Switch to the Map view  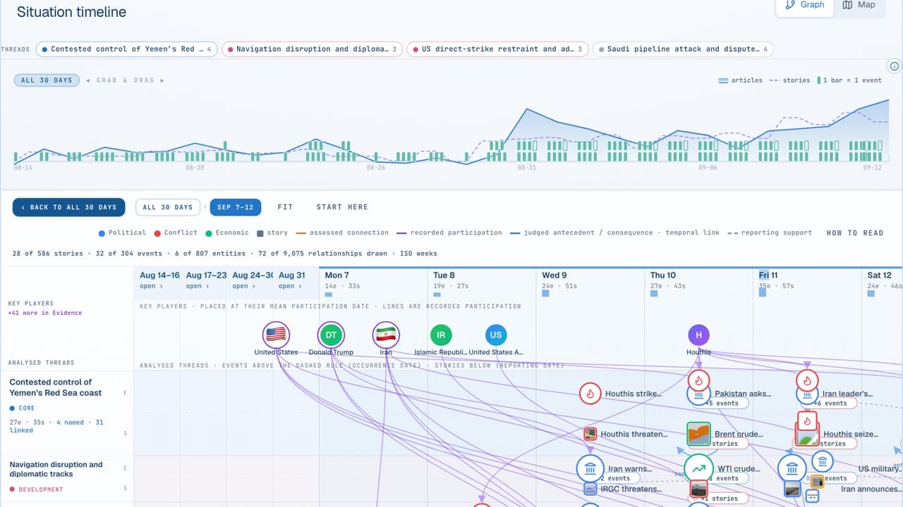(859, 5)
